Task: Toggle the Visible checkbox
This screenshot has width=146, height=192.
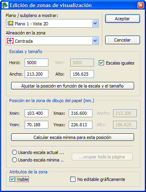Action: pyautogui.click(x=12, y=179)
